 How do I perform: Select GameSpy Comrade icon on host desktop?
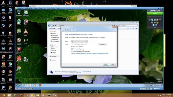click(24, 4)
